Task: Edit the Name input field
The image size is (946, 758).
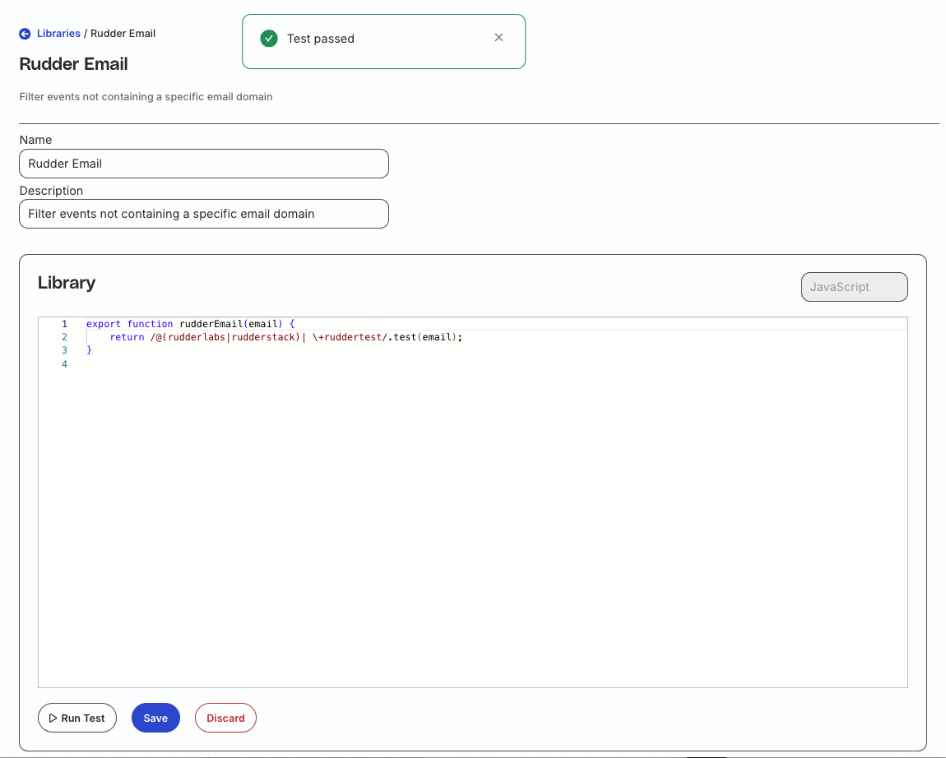Action: click(204, 164)
